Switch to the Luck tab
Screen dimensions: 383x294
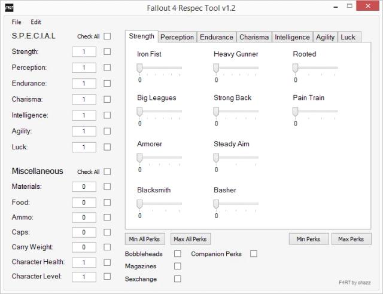(348, 37)
